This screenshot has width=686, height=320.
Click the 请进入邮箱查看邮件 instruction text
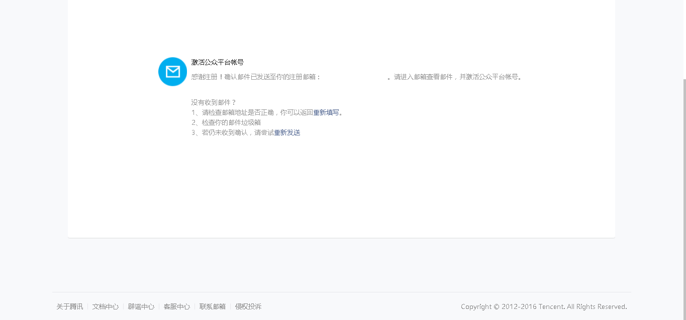[423, 77]
